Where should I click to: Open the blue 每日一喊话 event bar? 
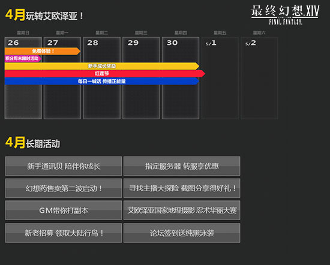coord(102,81)
